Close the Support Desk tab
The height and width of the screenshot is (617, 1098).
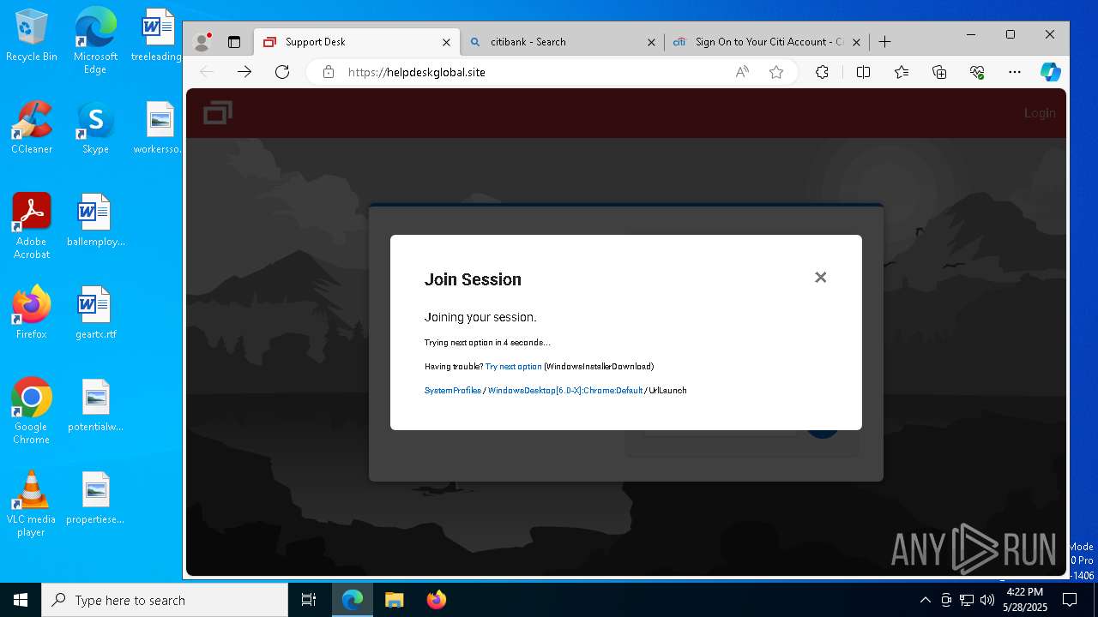point(446,42)
